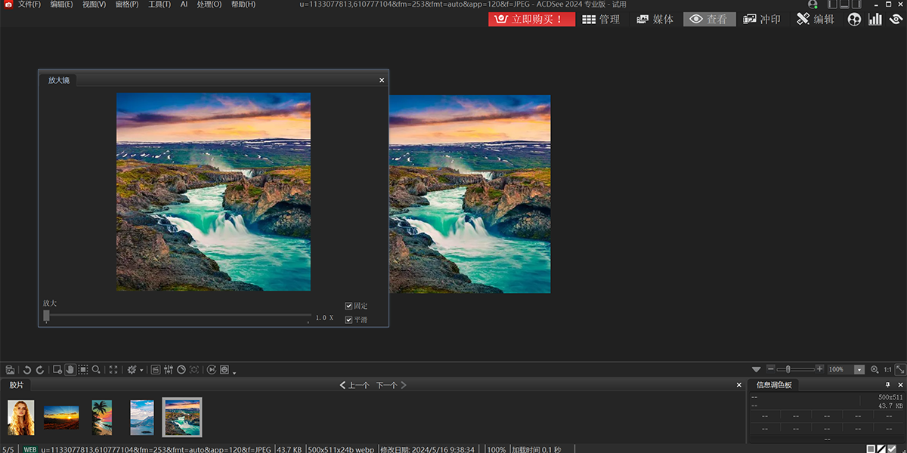Screen dimensions: 907x453
Task: Expand the auto-enhance tool dropdown arrow
Action: 141,371
